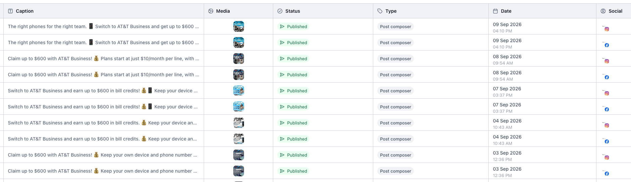Viewport: 631px width, 182px height.
Task: Click Published send icon in 08 Sep Instagram row
Action: (282, 59)
